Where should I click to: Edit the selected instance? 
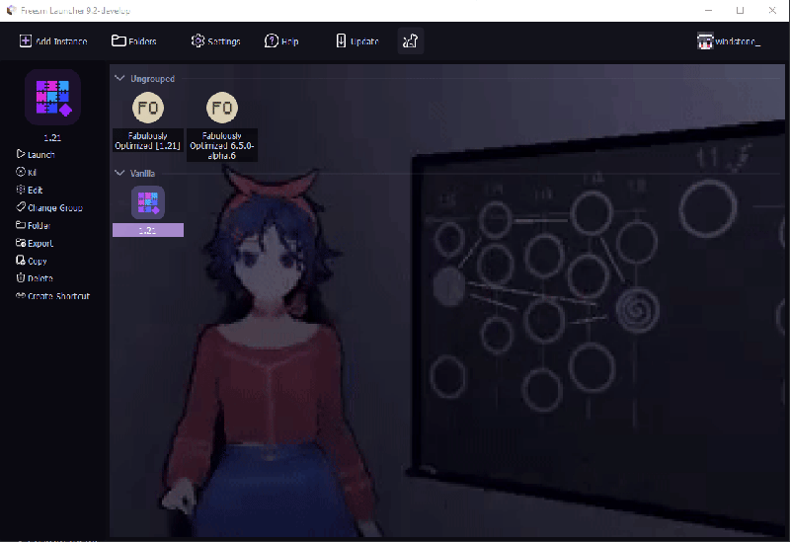(x=30, y=190)
